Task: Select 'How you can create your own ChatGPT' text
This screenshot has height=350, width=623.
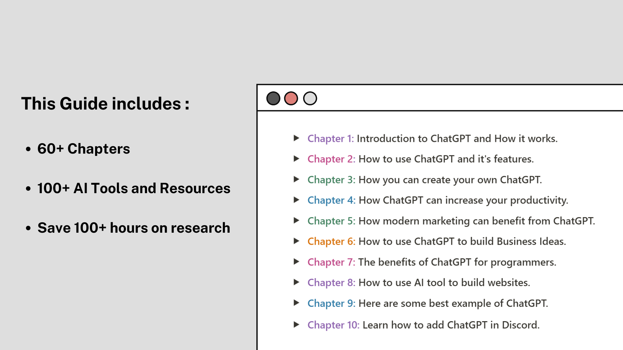Action: pos(450,180)
